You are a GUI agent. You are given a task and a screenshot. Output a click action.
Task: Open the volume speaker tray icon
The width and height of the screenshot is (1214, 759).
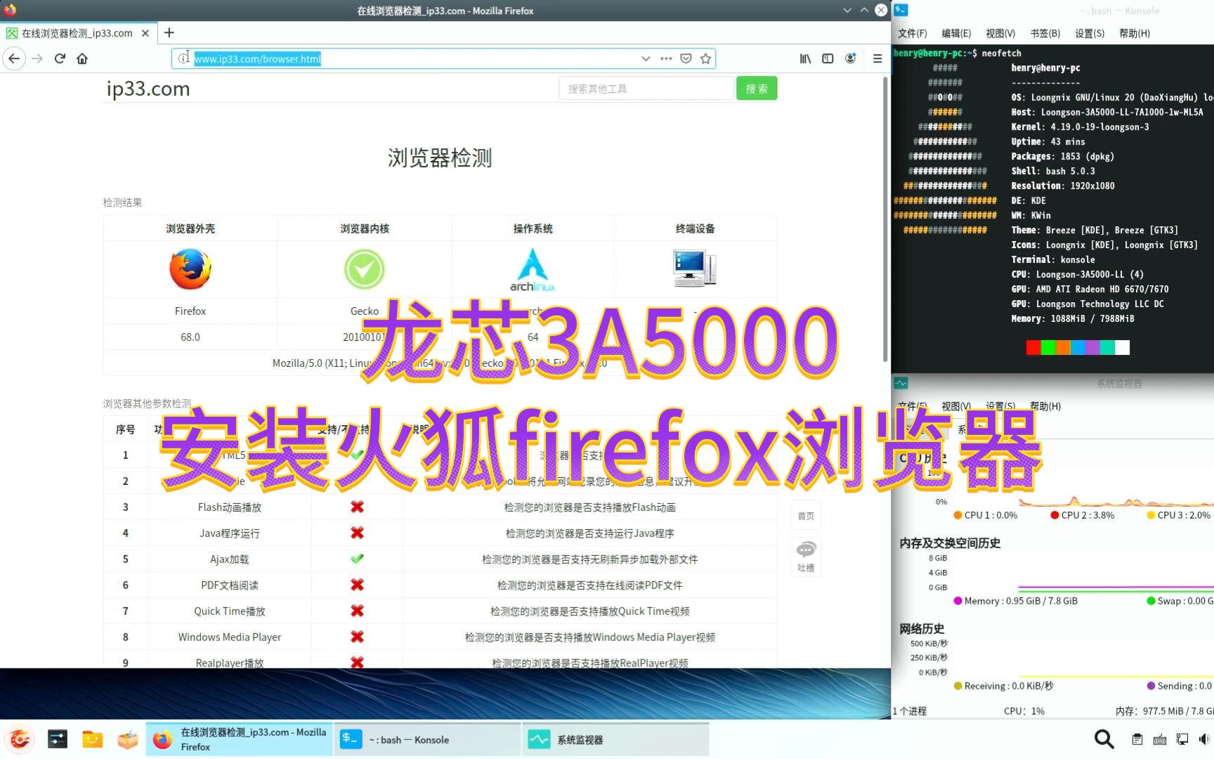coord(1204,739)
